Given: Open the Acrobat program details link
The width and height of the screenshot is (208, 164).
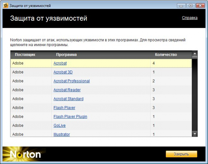Looking at the screenshot, I should coord(60,63).
